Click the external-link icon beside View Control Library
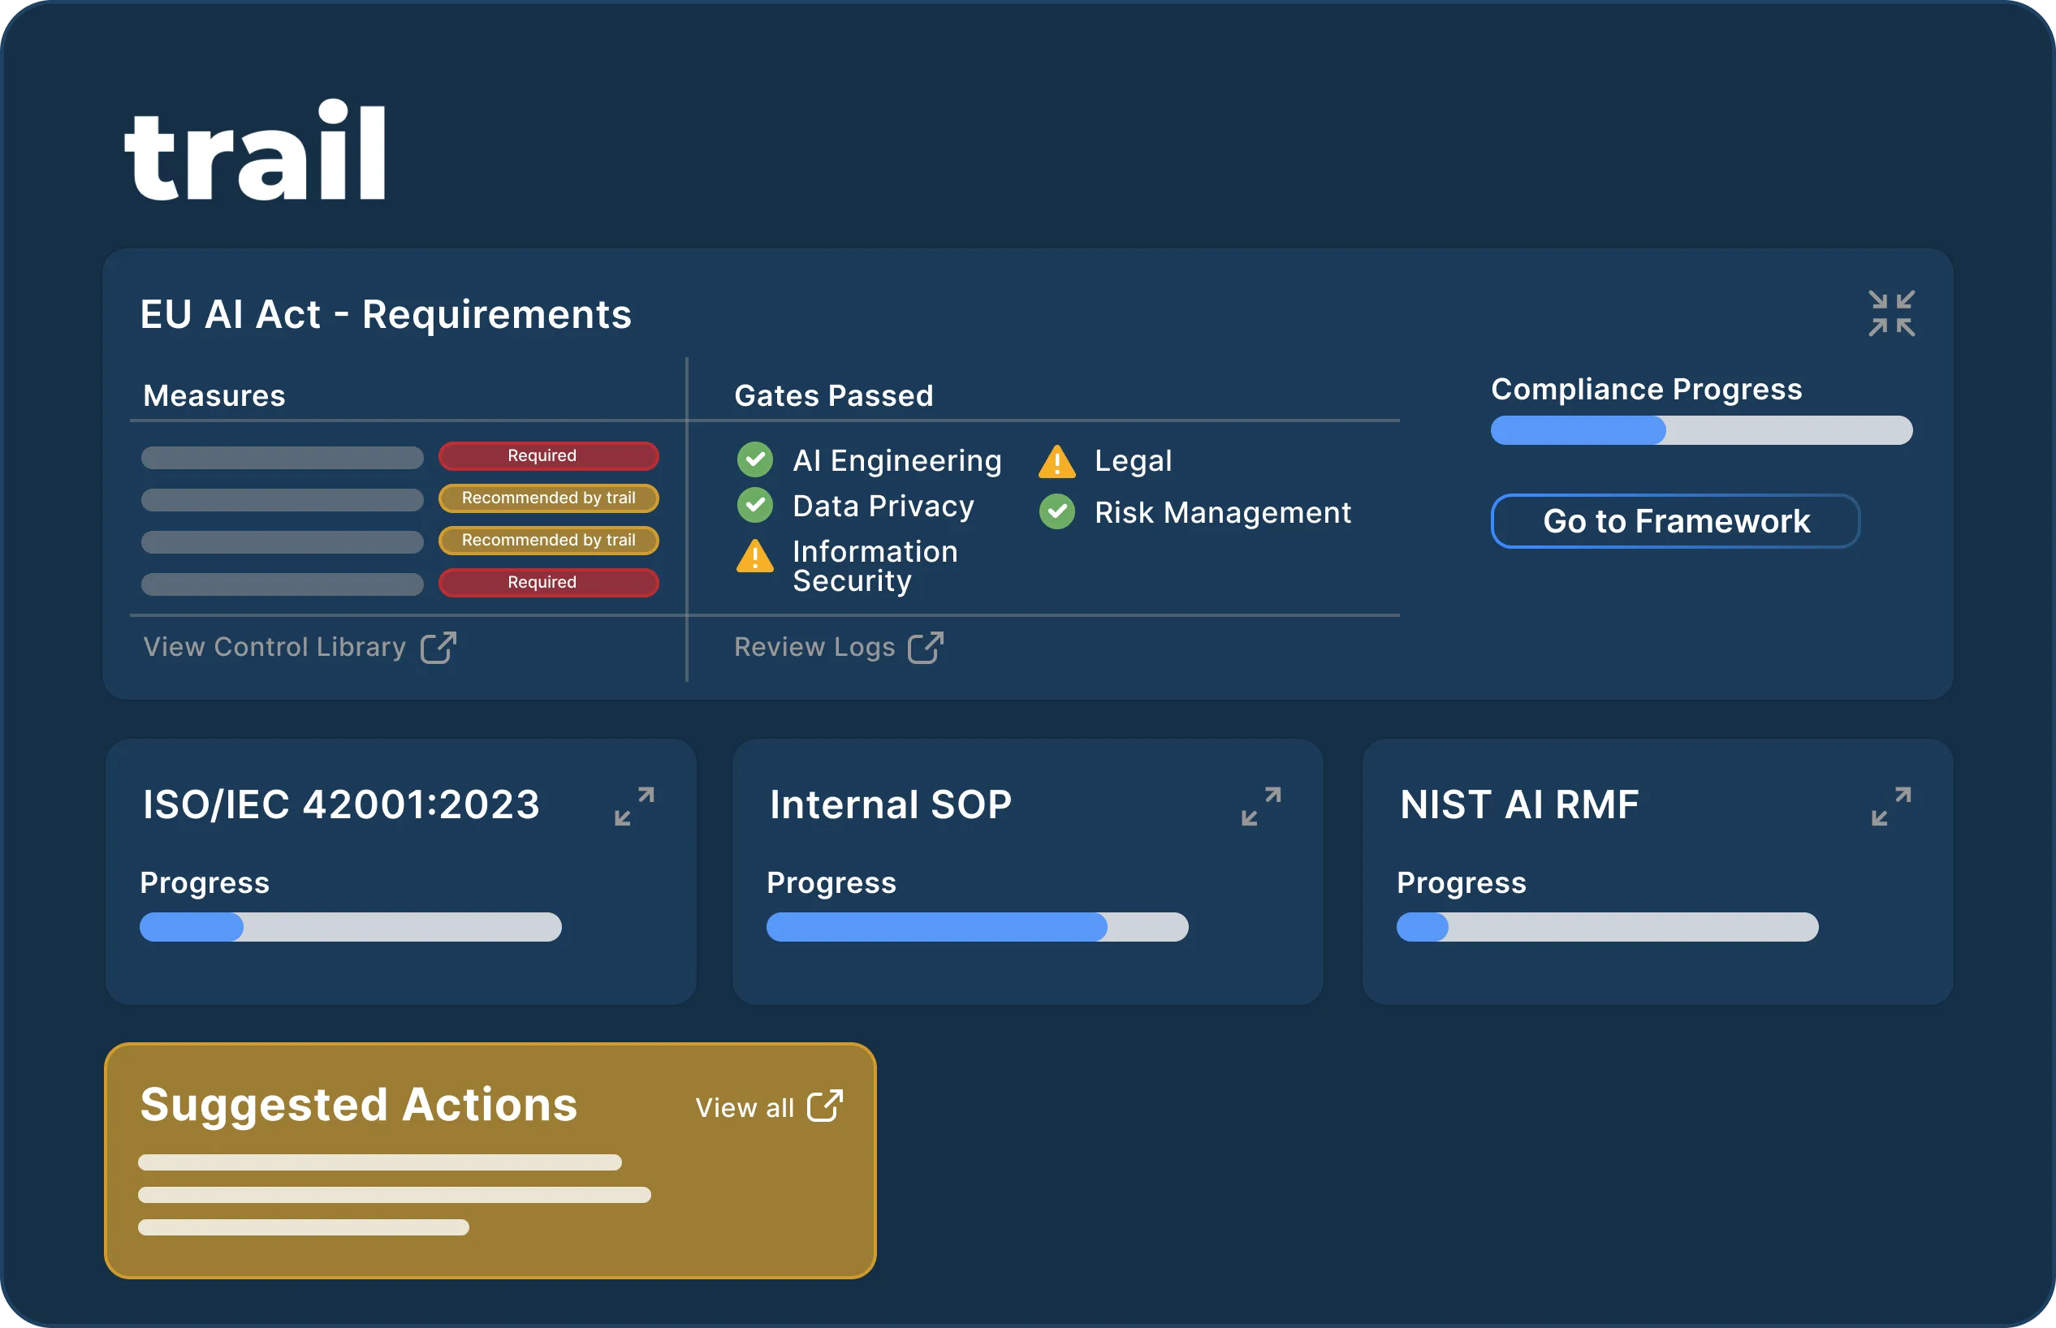 point(438,647)
